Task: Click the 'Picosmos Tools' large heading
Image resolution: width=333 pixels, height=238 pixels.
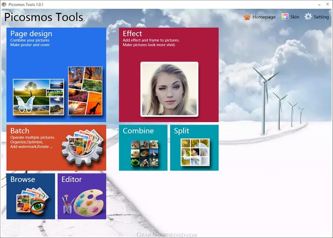Action: [x=44, y=17]
